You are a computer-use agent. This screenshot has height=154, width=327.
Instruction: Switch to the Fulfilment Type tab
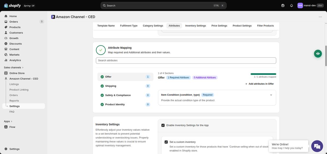tap(129, 26)
